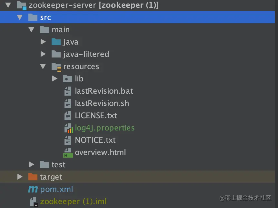Select the java-filtered folder label
The width and height of the screenshot is (278, 208).
pos(86,54)
